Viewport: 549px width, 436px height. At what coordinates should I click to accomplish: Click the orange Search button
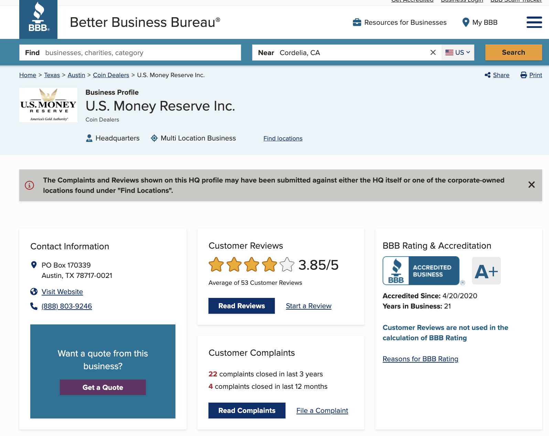click(514, 52)
